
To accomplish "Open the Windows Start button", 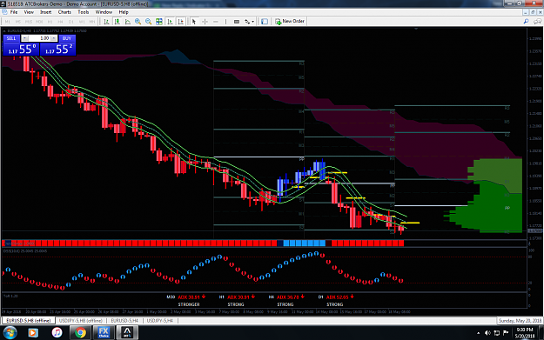I will 10,333.
